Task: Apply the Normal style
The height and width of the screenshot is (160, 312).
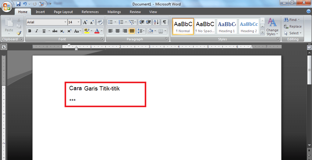Action: [183, 27]
